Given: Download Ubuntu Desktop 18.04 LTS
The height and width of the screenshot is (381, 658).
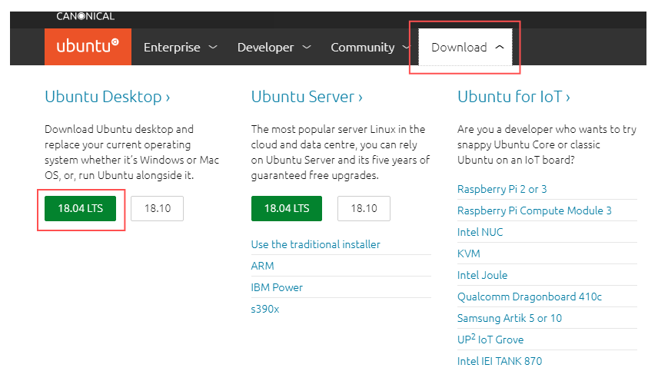Looking at the screenshot, I should coord(81,208).
